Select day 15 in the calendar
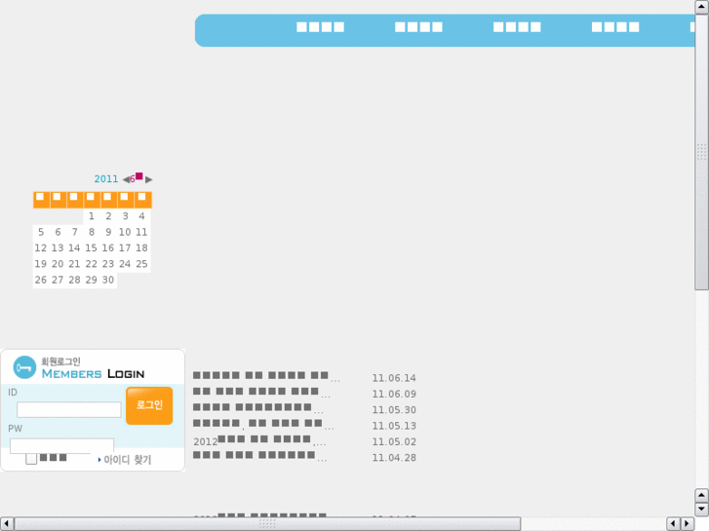 coord(92,248)
